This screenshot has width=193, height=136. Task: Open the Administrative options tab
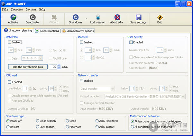[x=78, y=31]
